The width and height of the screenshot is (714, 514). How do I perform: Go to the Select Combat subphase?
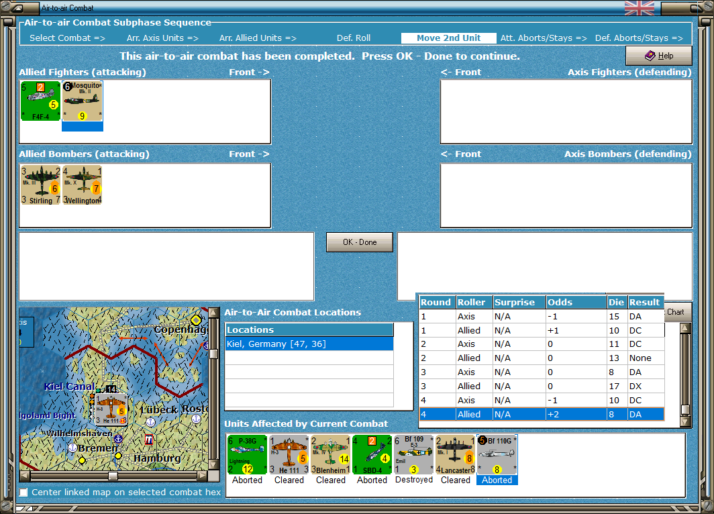pos(67,38)
